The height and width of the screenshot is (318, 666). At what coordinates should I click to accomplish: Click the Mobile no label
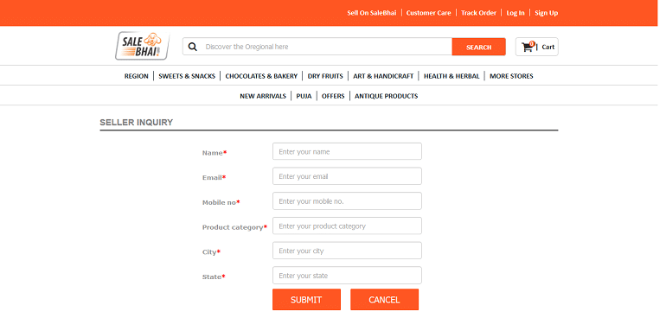221,202
